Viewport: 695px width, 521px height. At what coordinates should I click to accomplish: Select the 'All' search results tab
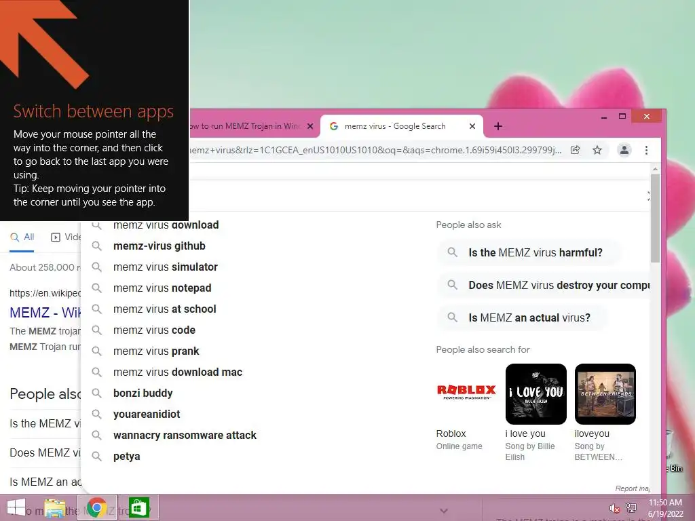pyautogui.click(x=22, y=237)
